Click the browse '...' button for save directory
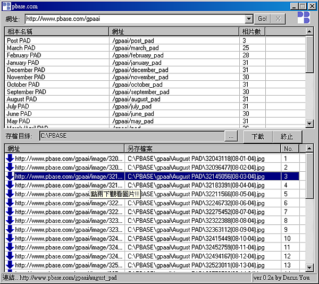 click(x=231, y=136)
